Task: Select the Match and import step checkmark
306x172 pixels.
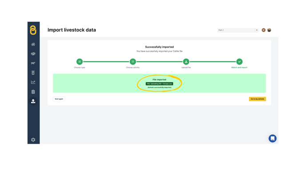Action: tap(239, 62)
